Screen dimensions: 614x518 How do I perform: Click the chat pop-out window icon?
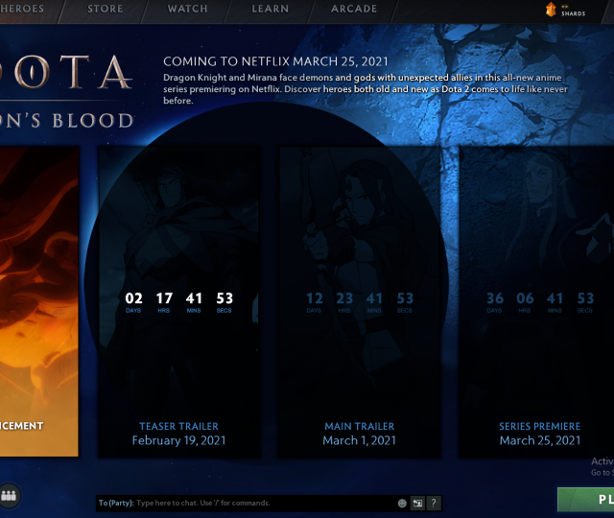tap(418, 503)
